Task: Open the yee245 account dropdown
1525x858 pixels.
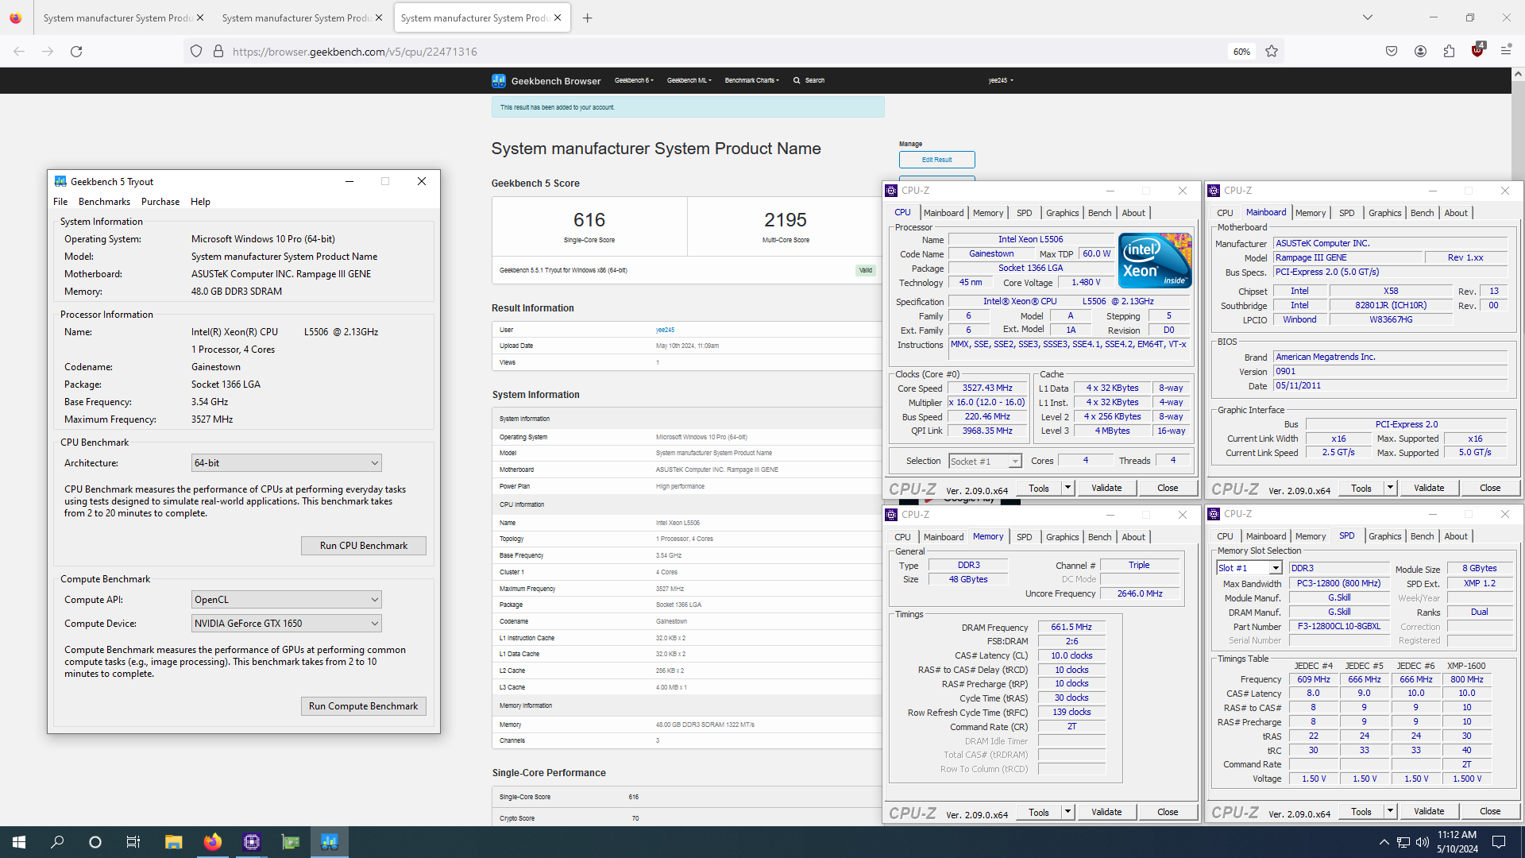Action: tap(1001, 80)
